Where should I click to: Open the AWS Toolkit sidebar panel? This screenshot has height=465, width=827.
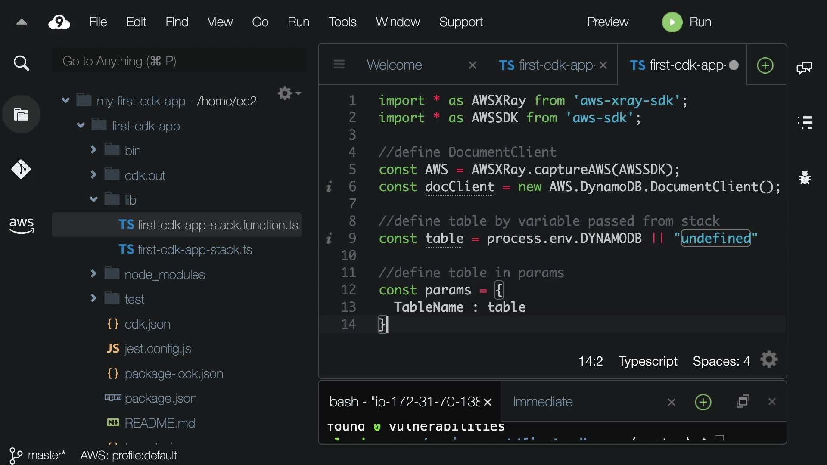[x=21, y=225]
